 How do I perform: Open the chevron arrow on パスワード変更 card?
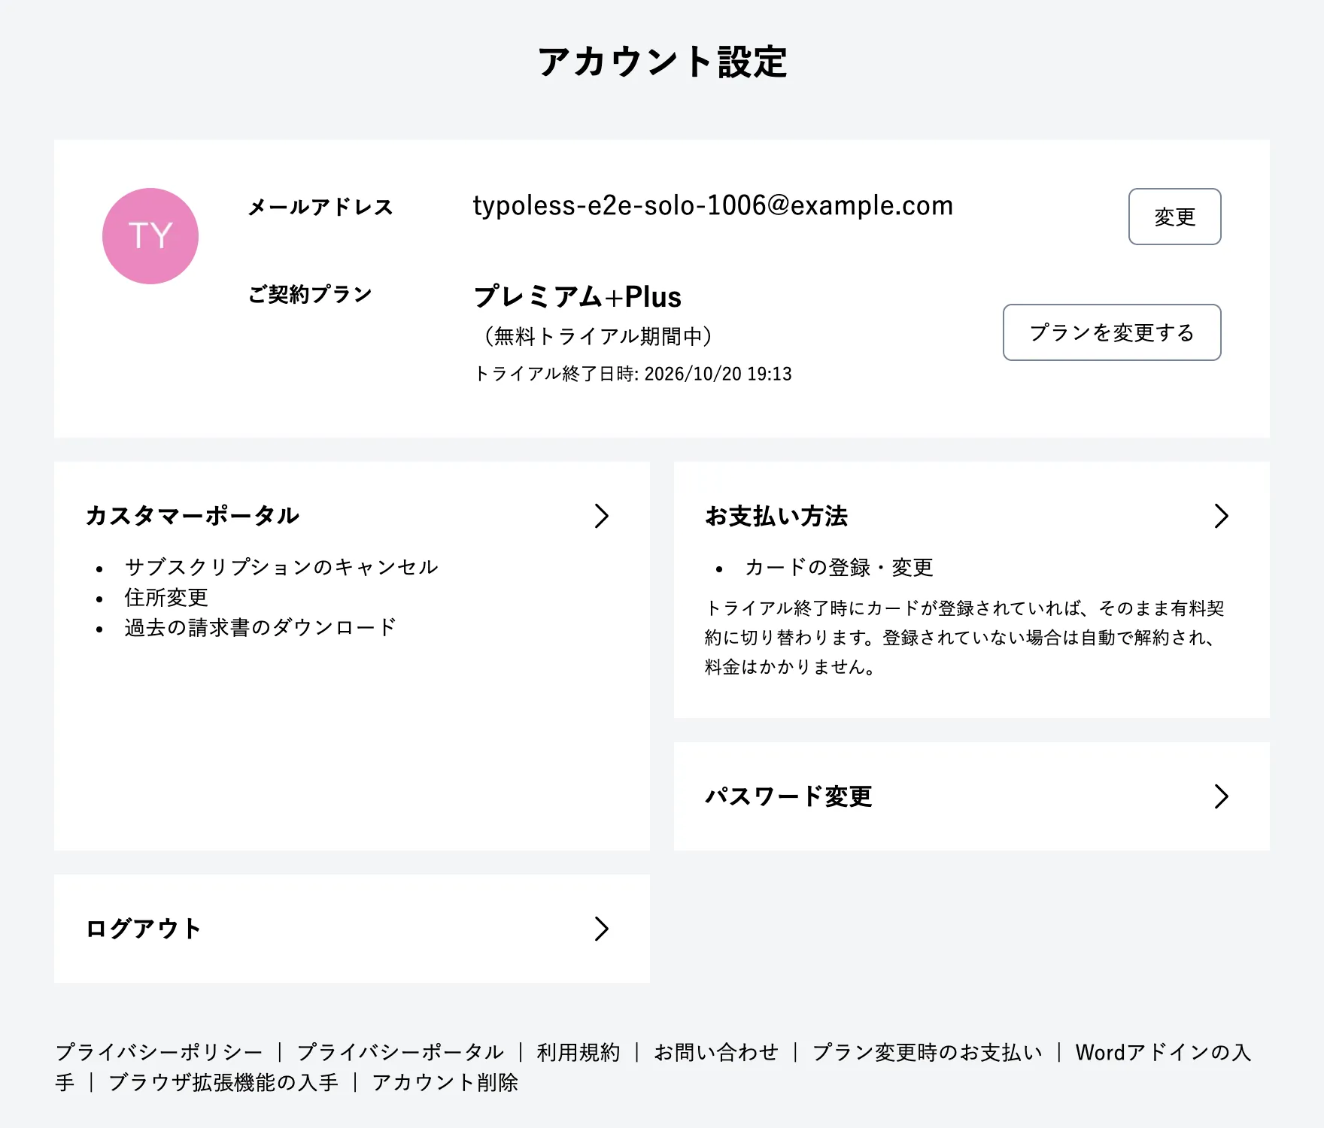1221,796
